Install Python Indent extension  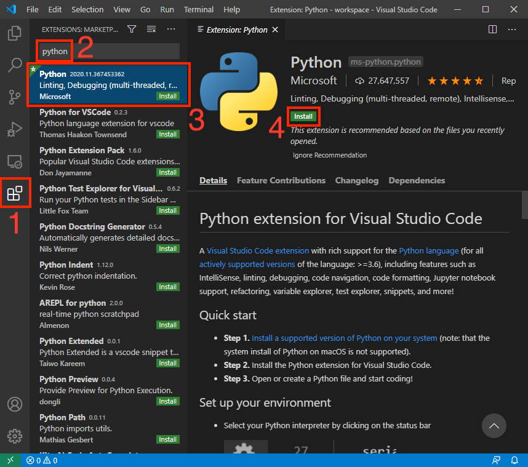168,287
